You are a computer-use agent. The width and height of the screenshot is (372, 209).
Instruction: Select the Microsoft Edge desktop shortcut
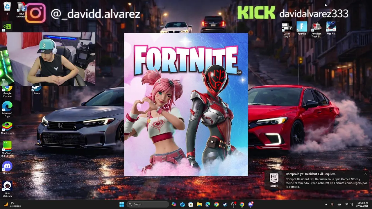[7, 109]
